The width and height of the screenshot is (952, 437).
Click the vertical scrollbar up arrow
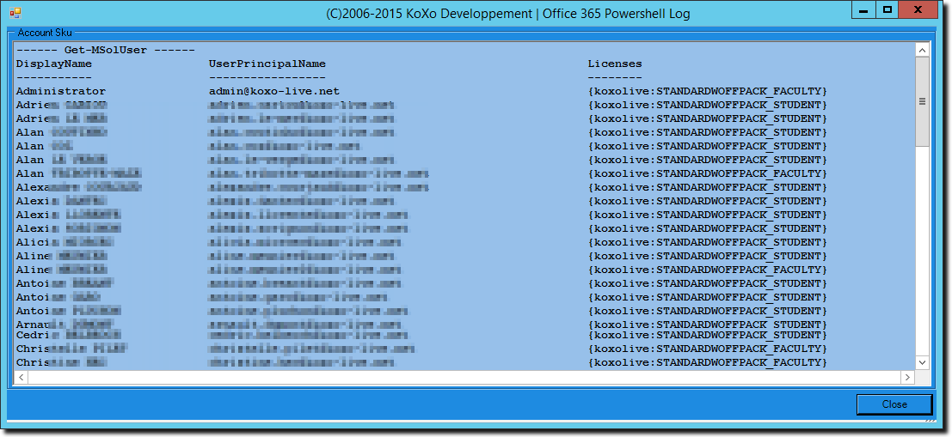922,51
